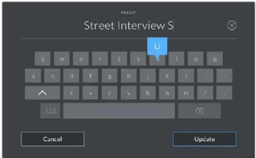Tap the forward slash key

[205, 93]
